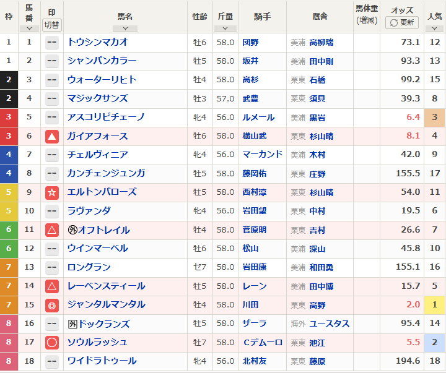Screen dimensions: 446x373
Task: Open the 斤量 sort dropdown in header
Action: pyautogui.click(x=225, y=28)
